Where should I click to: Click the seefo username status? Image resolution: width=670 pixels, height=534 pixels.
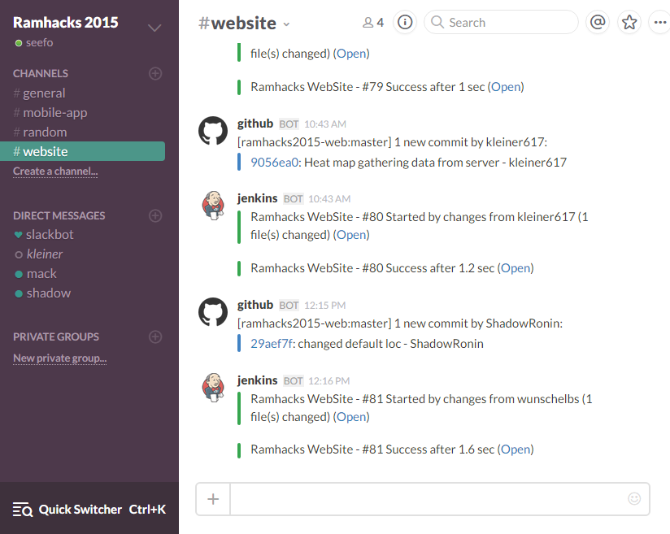(x=34, y=43)
